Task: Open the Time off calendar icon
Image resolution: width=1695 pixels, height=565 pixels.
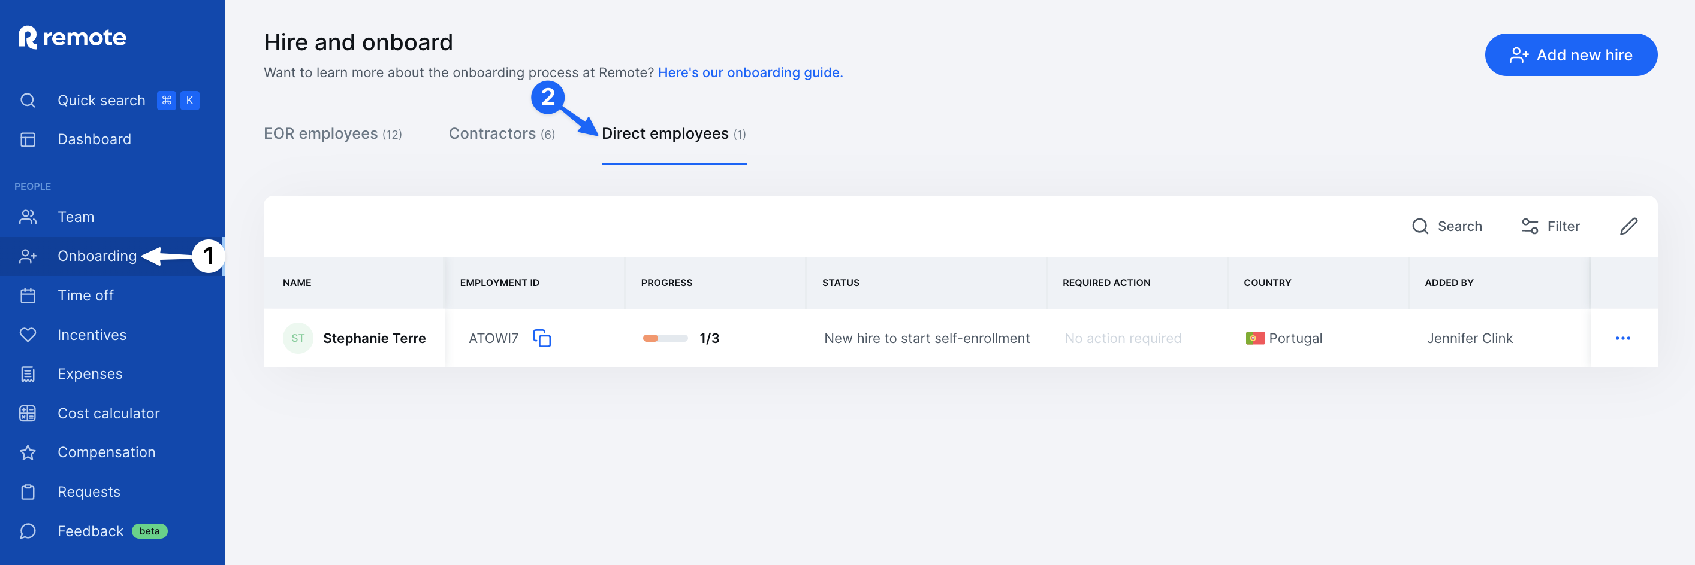Action: click(x=28, y=295)
